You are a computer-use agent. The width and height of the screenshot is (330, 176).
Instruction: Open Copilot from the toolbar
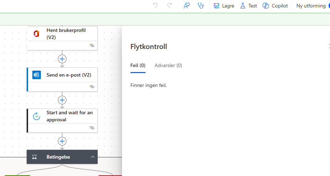[x=275, y=6]
